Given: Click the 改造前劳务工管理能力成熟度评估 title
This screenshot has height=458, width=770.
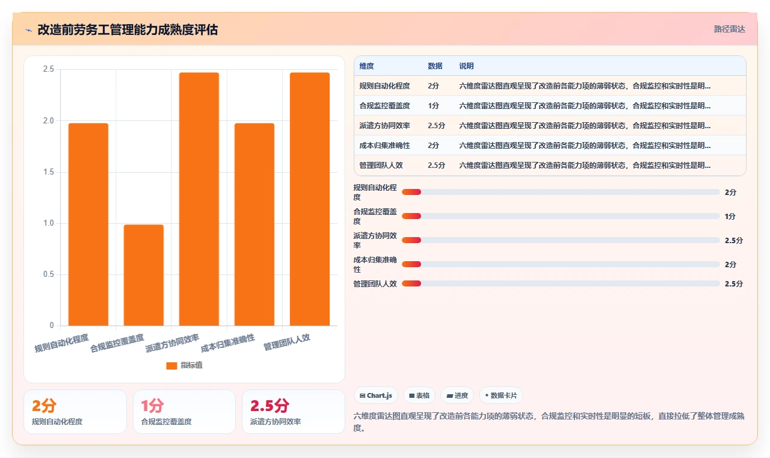Looking at the screenshot, I should point(128,29).
